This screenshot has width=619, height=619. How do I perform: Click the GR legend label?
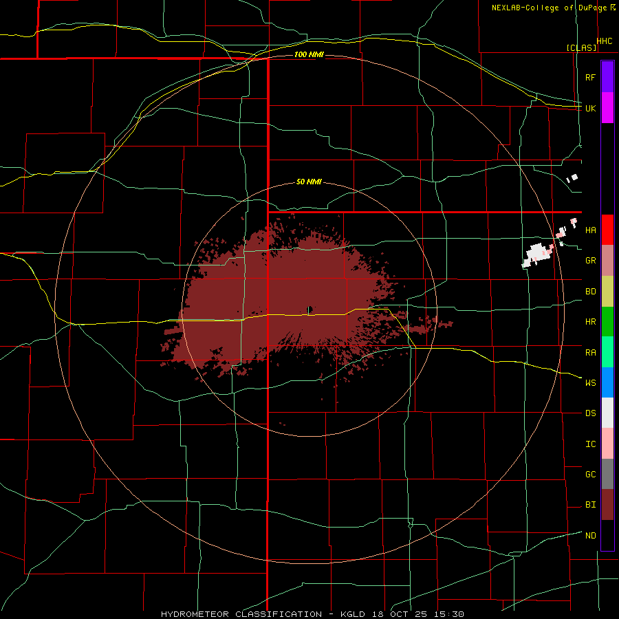(x=590, y=261)
